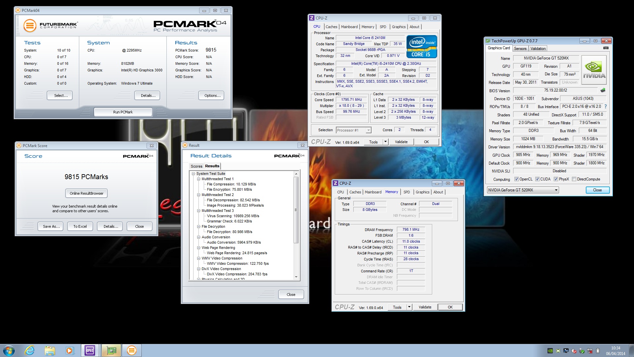Select the GPU-Z taskbar button
634x357 pixels.
[x=111, y=350]
